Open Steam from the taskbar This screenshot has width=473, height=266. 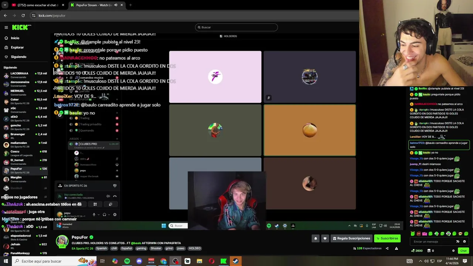[235, 261]
